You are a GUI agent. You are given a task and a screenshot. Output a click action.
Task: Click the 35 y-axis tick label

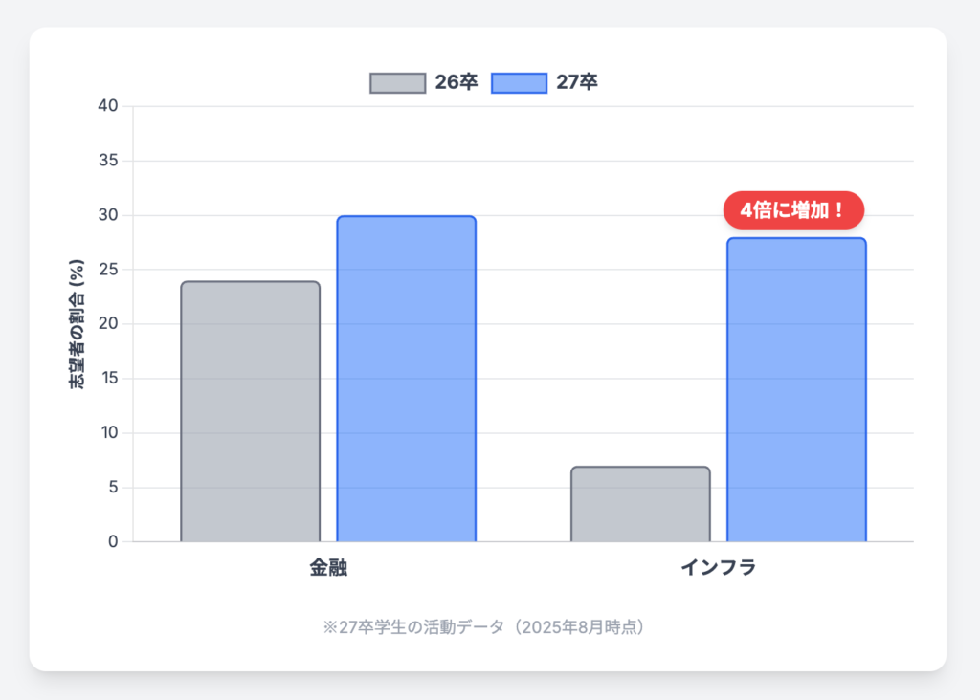(107, 161)
